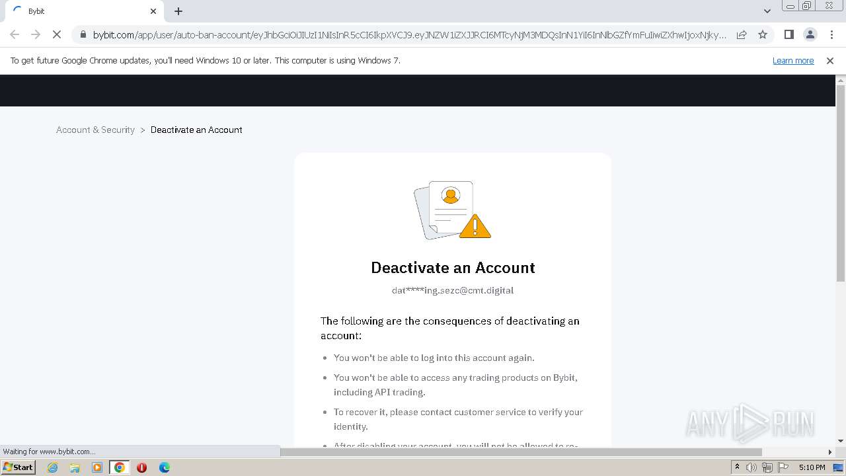Click the taskbar clock 5:10 PM
This screenshot has height=476, width=846.
812,467
